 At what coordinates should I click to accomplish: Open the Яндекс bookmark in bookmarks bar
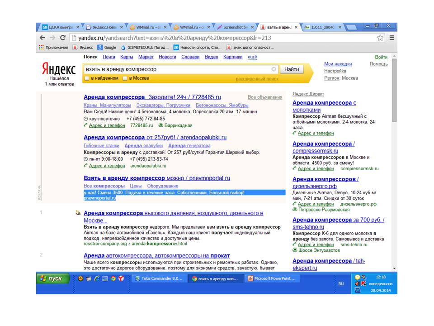point(83,48)
